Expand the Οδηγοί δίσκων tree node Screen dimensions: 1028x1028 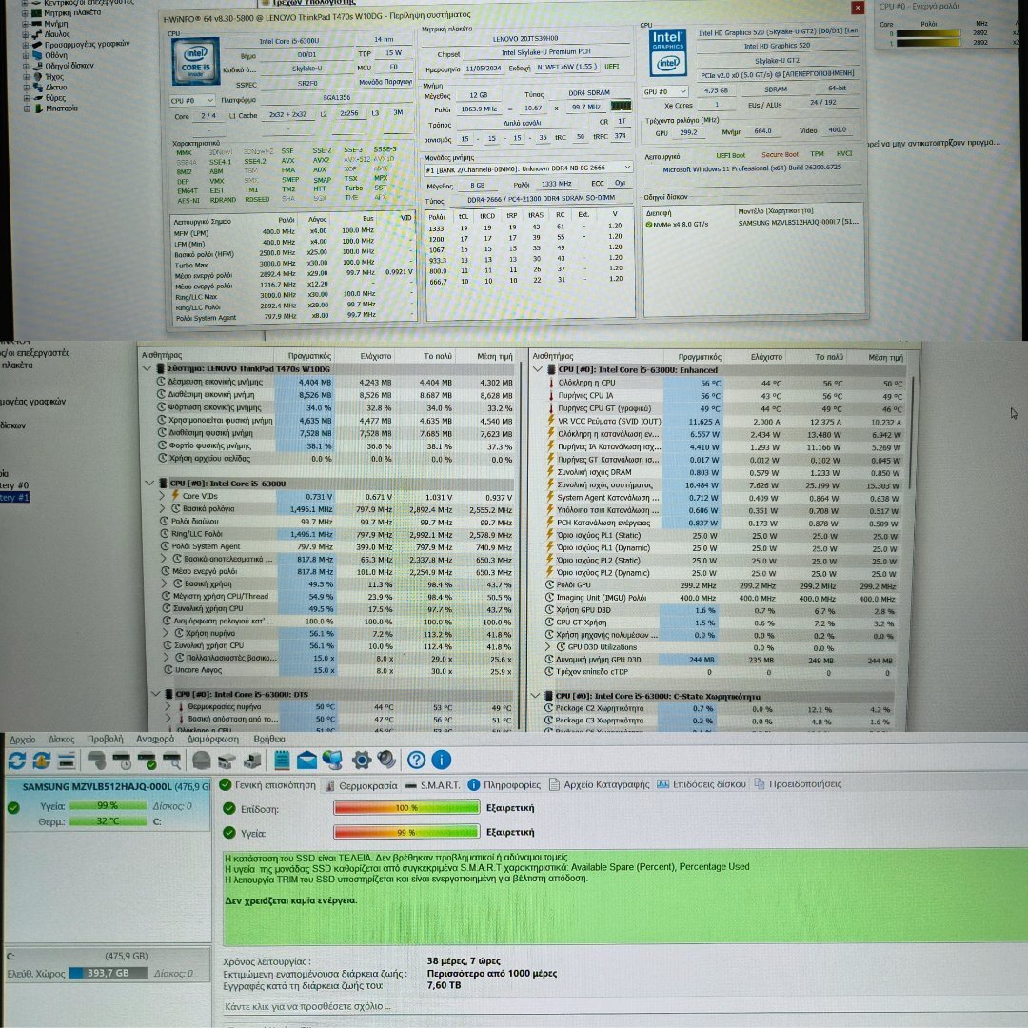26,66
